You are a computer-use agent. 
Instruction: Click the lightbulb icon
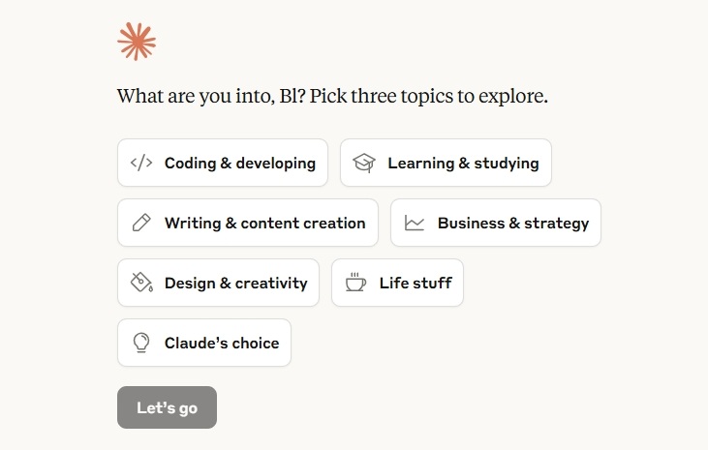(141, 343)
